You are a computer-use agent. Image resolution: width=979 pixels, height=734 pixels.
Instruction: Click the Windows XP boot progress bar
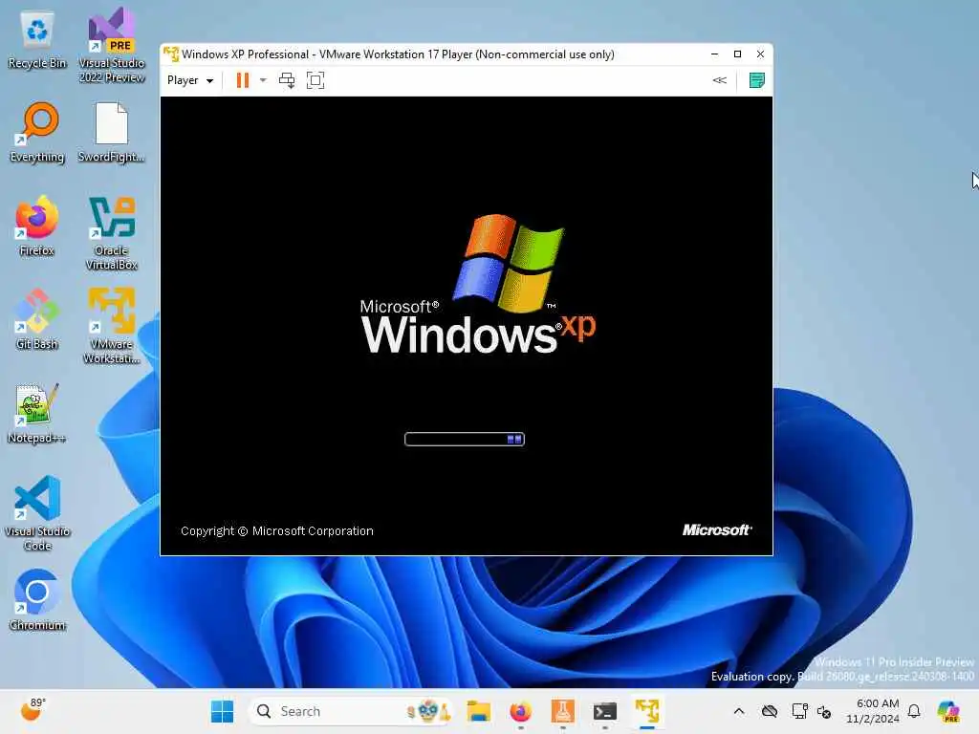[x=465, y=440]
